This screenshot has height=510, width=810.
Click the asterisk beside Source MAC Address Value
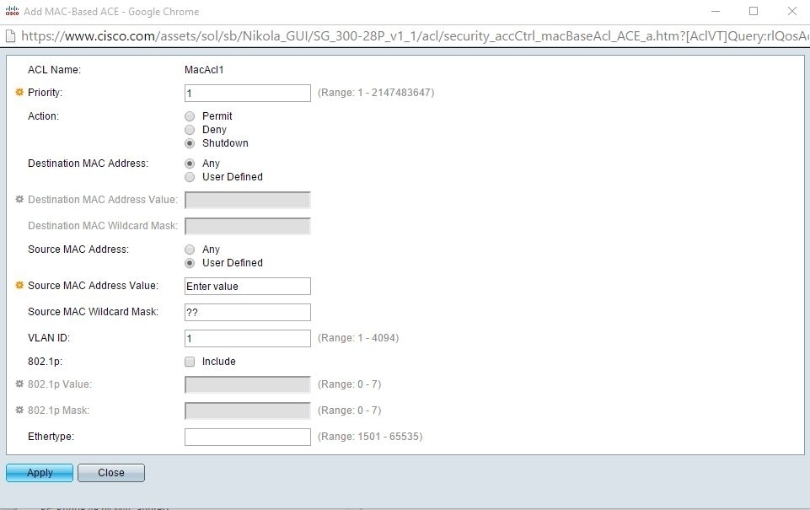click(x=18, y=285)
